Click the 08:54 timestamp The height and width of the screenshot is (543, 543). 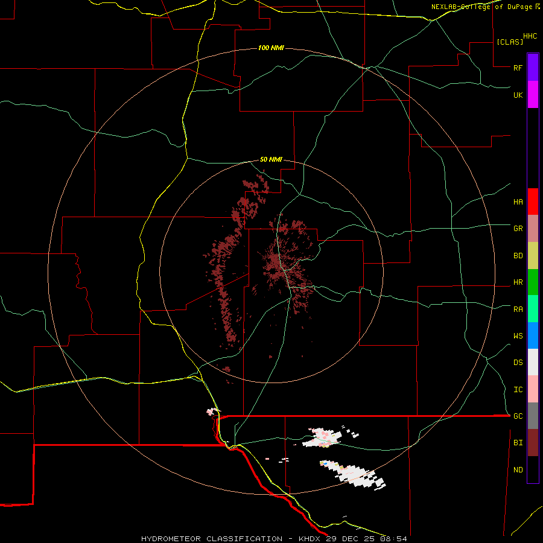pyautogui.click(x=393, y=539)
